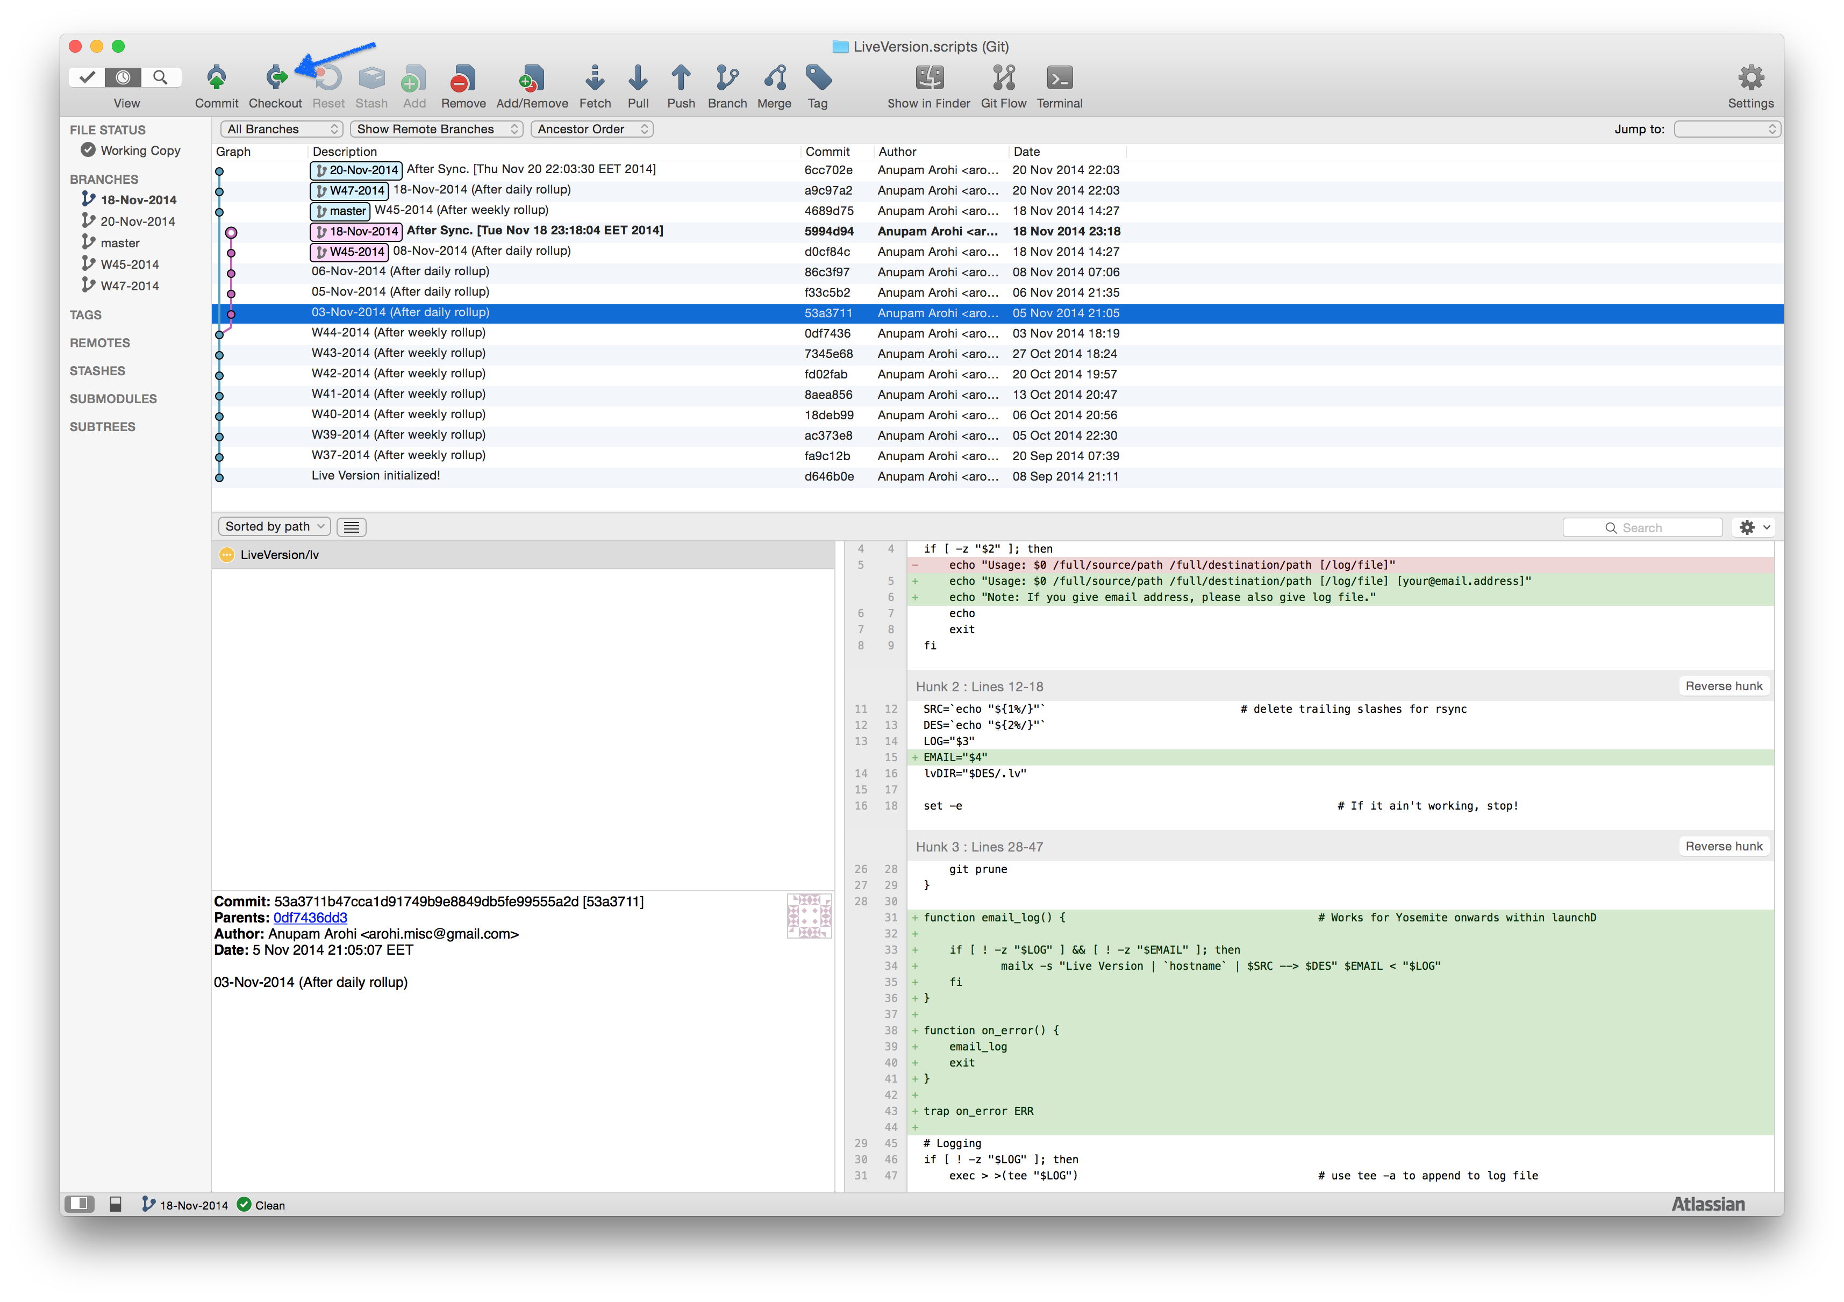Switch to log history clock view

tap(123, 77)
